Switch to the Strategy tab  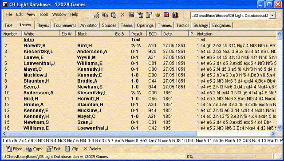(x=201, y=25)
